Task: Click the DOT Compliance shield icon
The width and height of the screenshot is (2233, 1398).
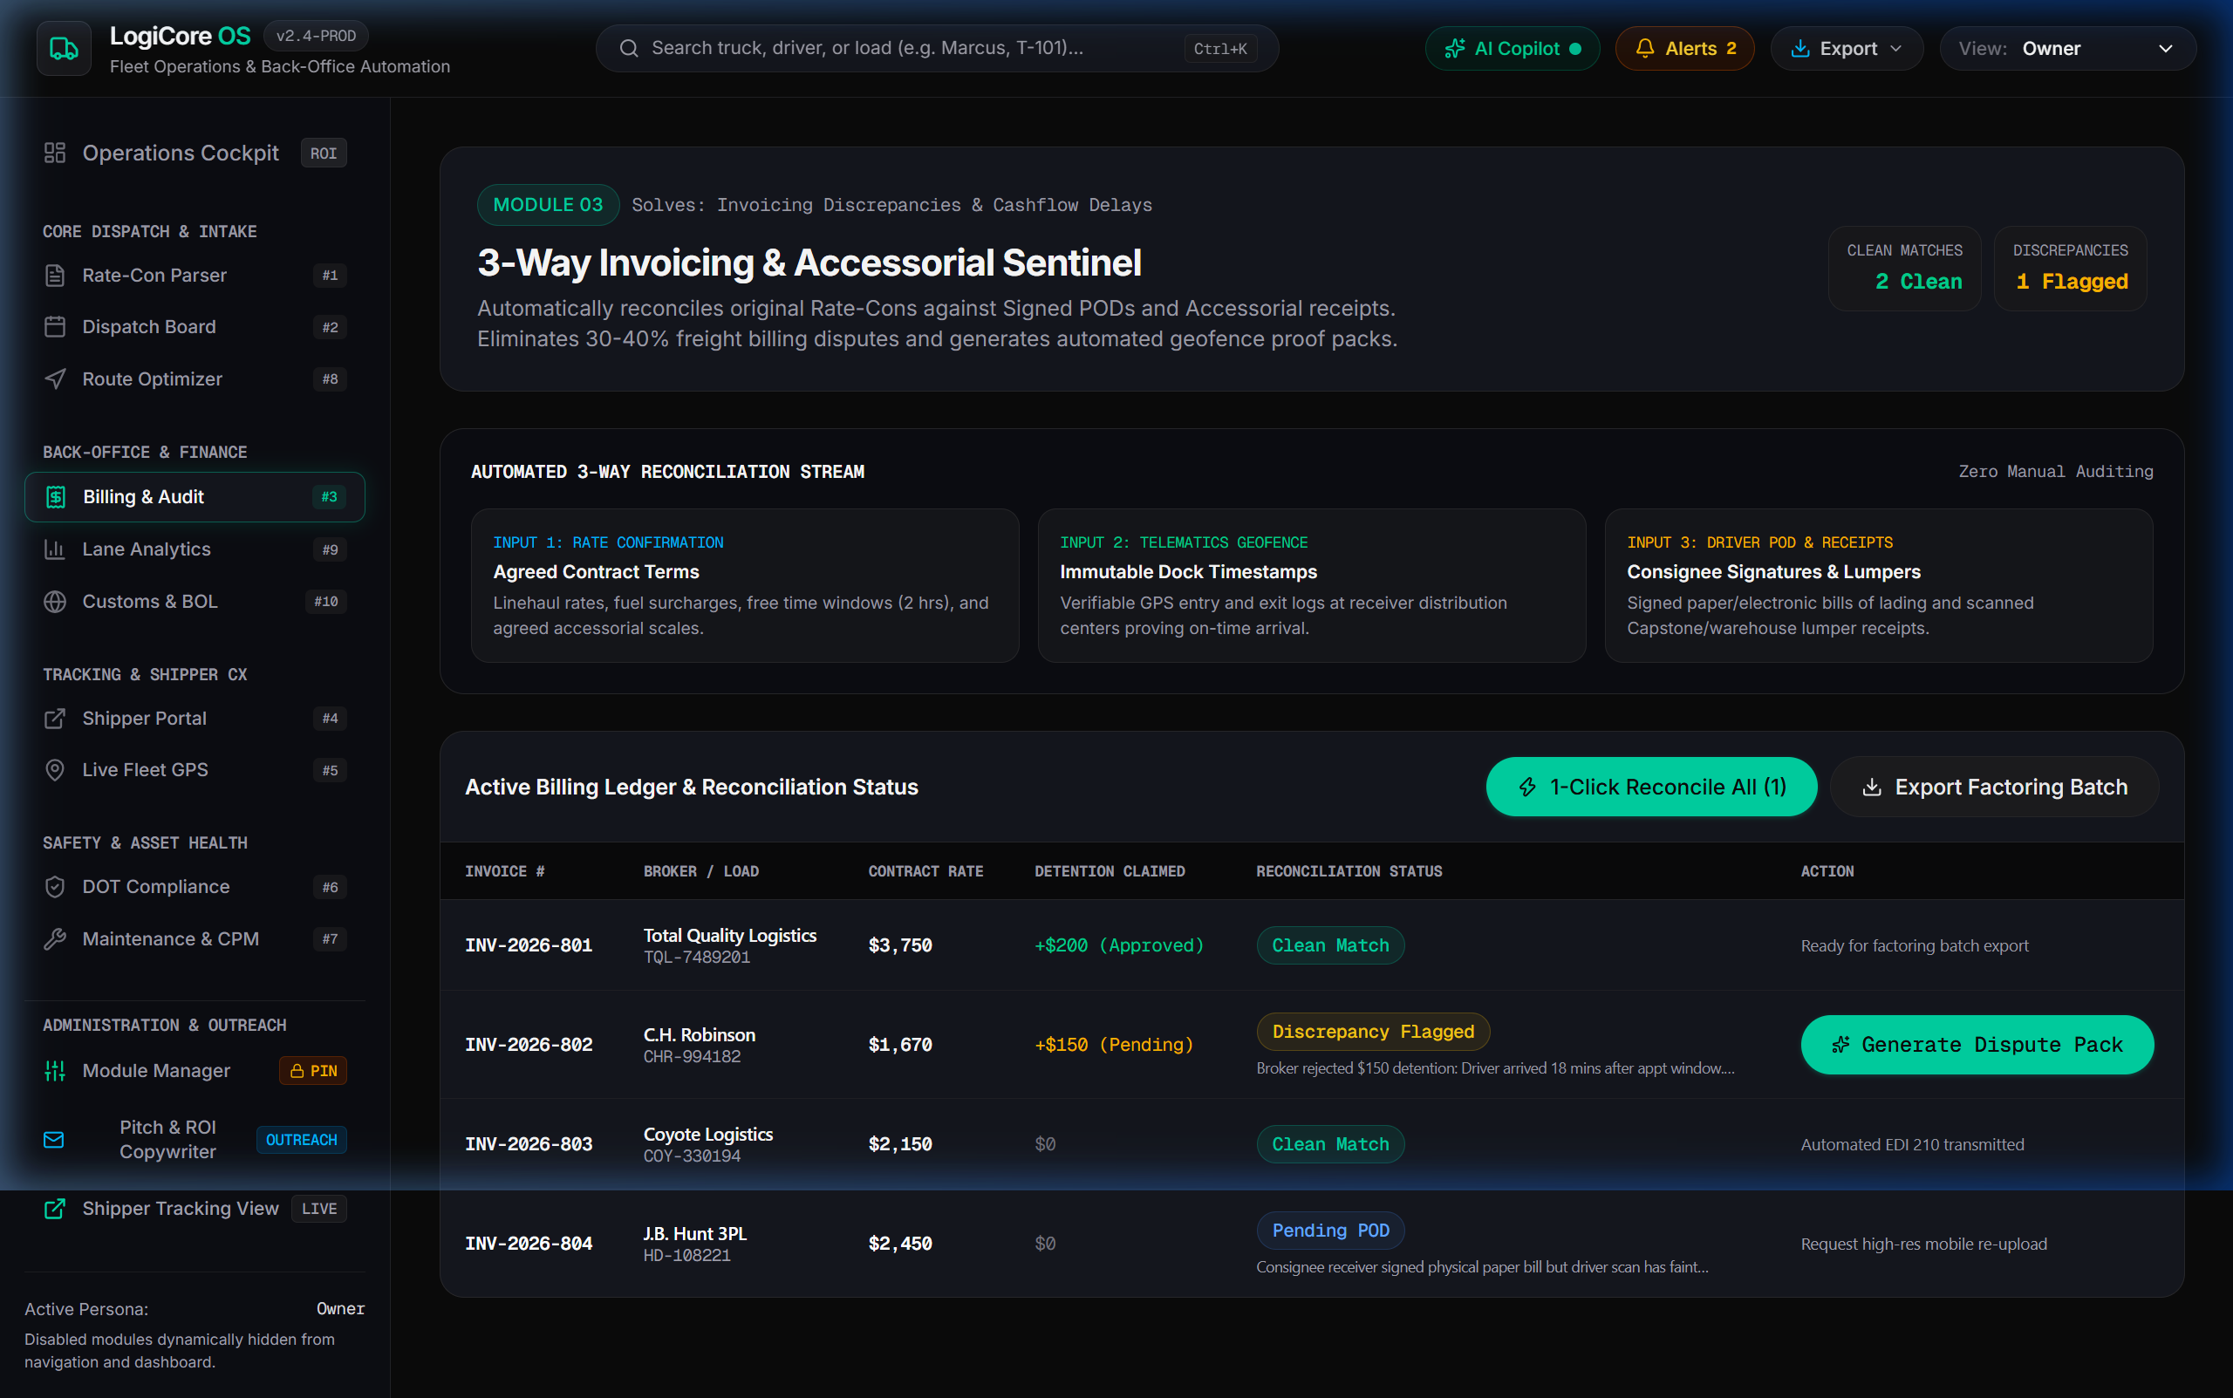Action: click(55, 887)
